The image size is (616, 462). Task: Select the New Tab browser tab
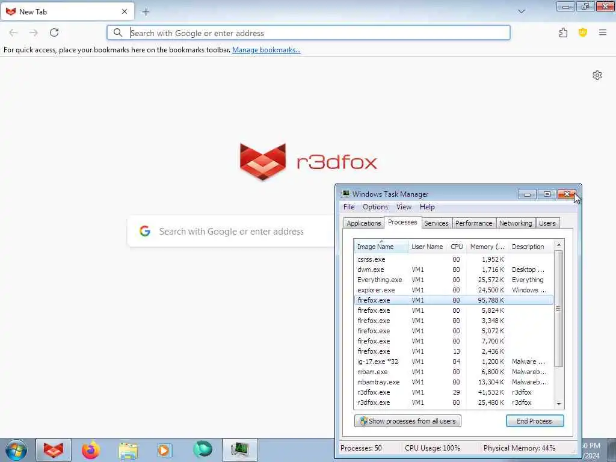(x=67, y=12)
